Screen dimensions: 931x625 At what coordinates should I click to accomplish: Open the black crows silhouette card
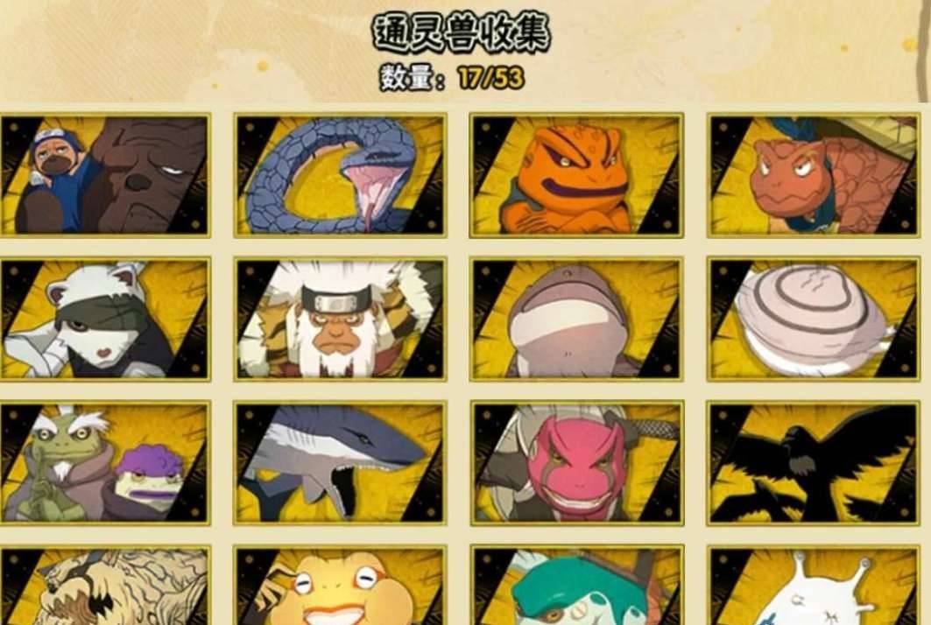click(x=813, y=463)
